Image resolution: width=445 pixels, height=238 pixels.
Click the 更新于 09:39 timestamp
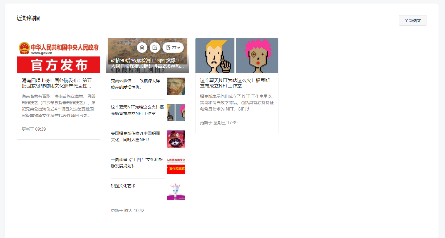pyautogui.click(x=34, y=129)
